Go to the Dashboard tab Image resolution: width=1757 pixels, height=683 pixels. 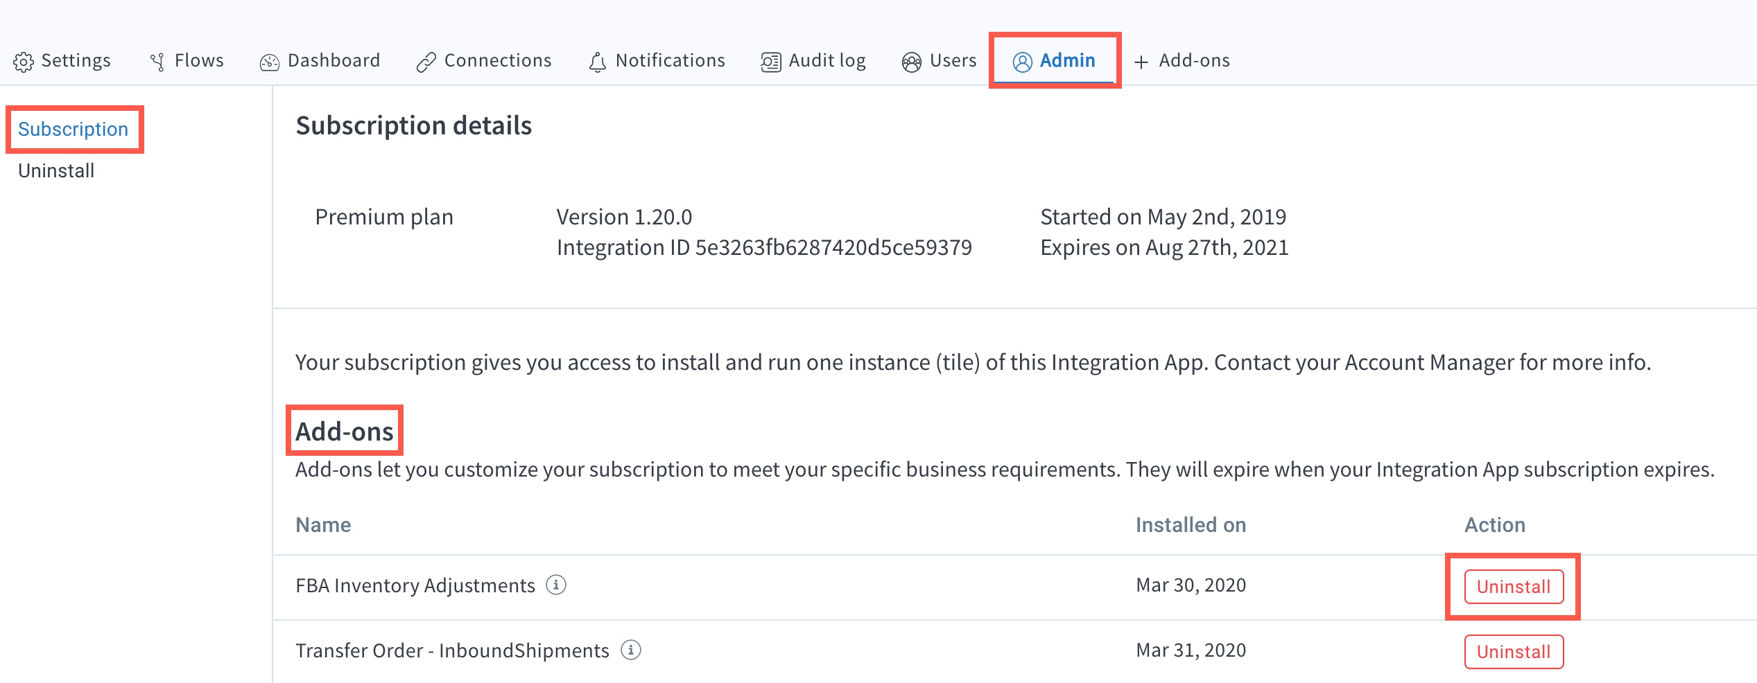coord(320,61)
